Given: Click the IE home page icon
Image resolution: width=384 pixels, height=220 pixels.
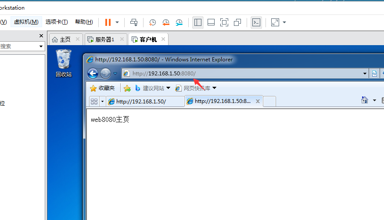Looking at the screenshot, I should 365,100.
